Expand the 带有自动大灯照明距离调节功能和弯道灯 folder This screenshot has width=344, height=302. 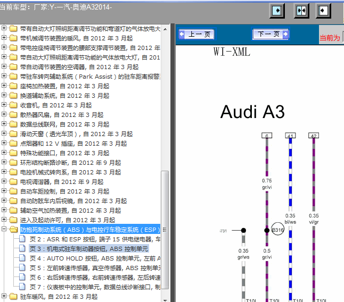click(x=4, y=28)
